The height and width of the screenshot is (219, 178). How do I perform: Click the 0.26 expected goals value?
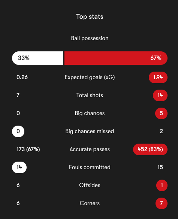pos(22,77)
